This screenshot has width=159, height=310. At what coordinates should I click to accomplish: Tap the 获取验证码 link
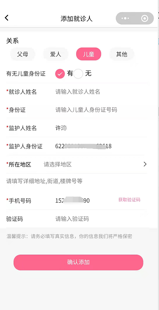(x=129, y=200)
